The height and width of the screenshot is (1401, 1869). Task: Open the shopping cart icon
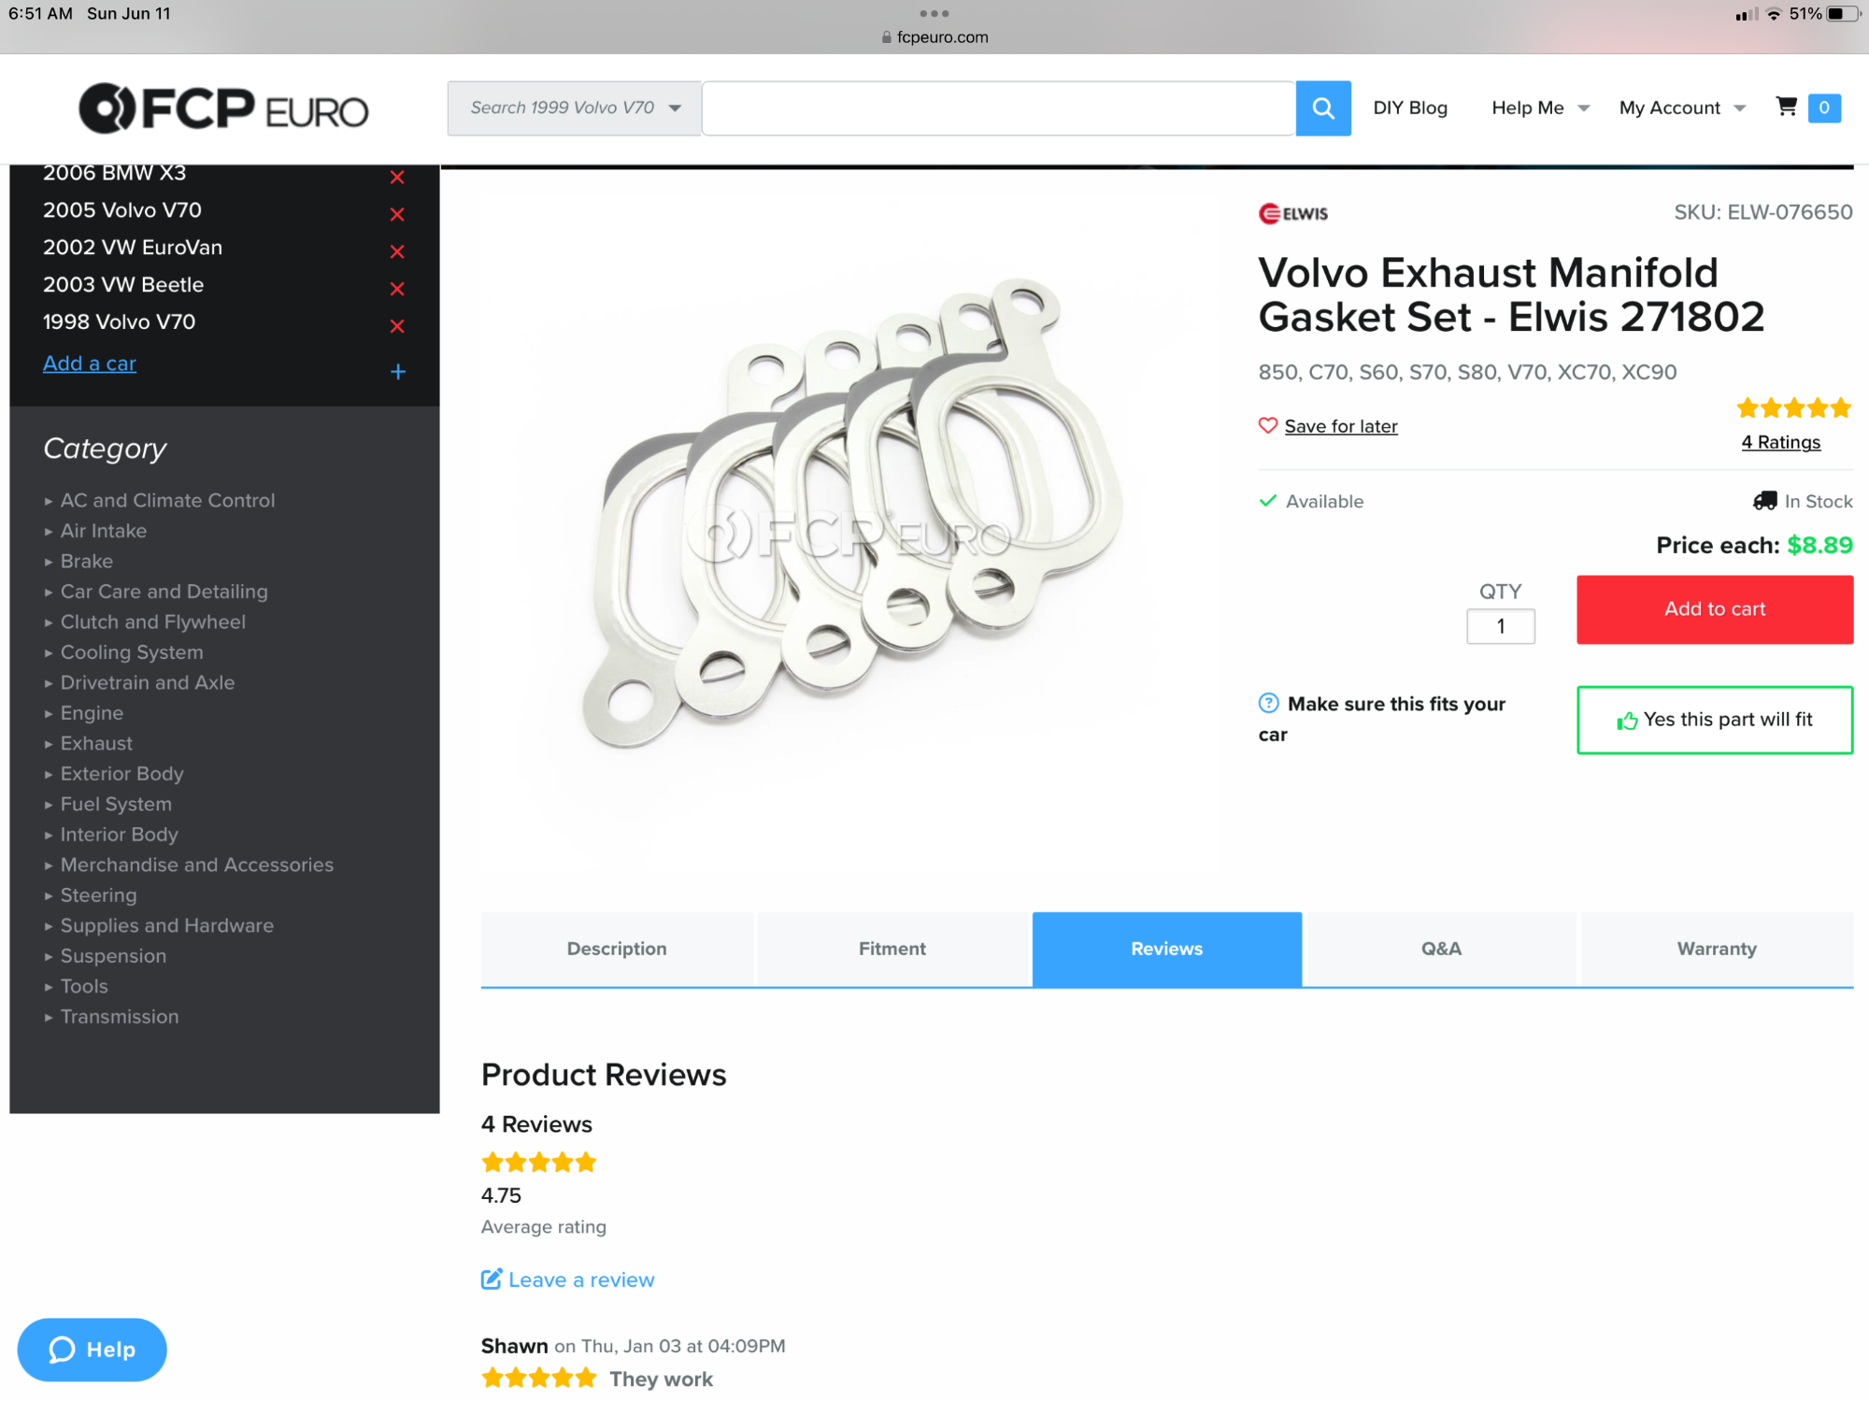click(x=1787, y=107)
